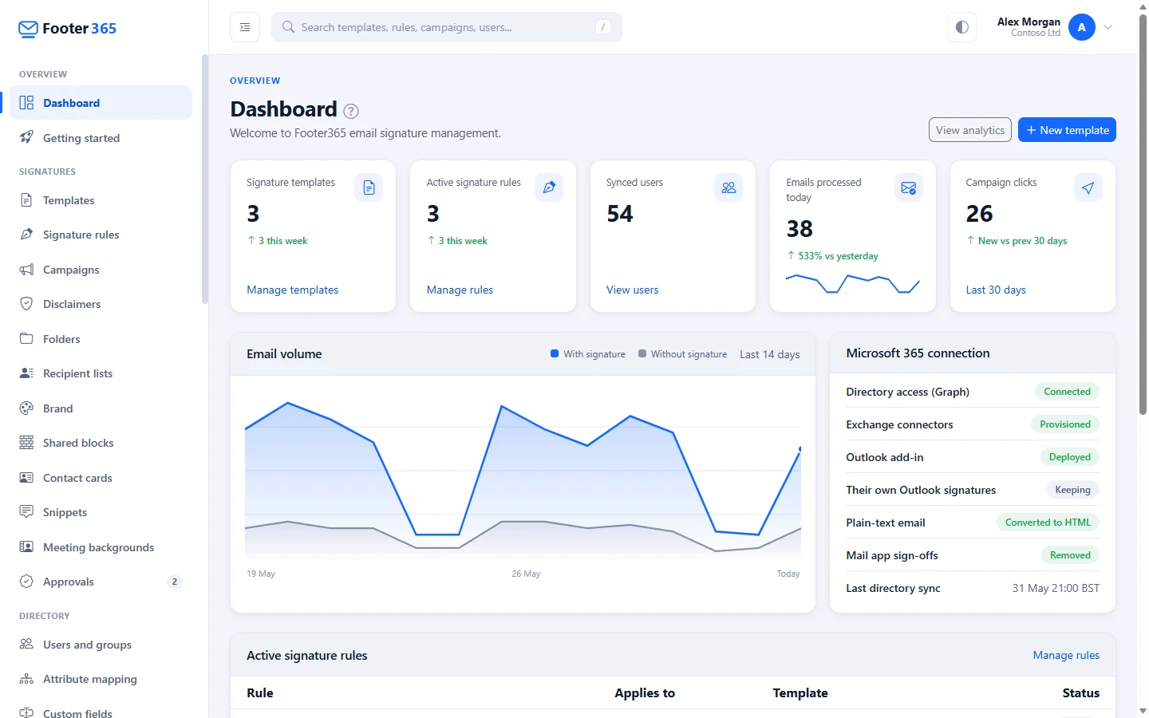Image resolution: width=1149 pixels, height=718 pixels.
Task: Click the Signature templates card document icon
Action: coord(369,187)
